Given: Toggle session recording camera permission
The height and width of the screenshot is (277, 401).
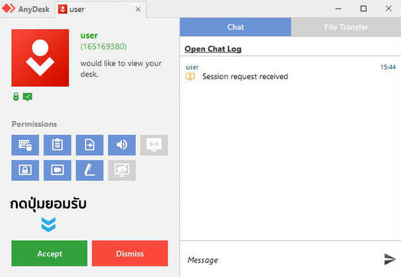Looking at the screenshot, I should [x=57, y=170].
